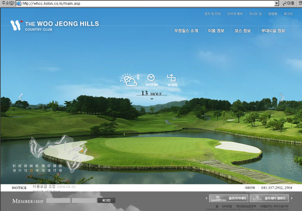
Task: Select hole 08 in the hole list
Action: click(54, 166)
